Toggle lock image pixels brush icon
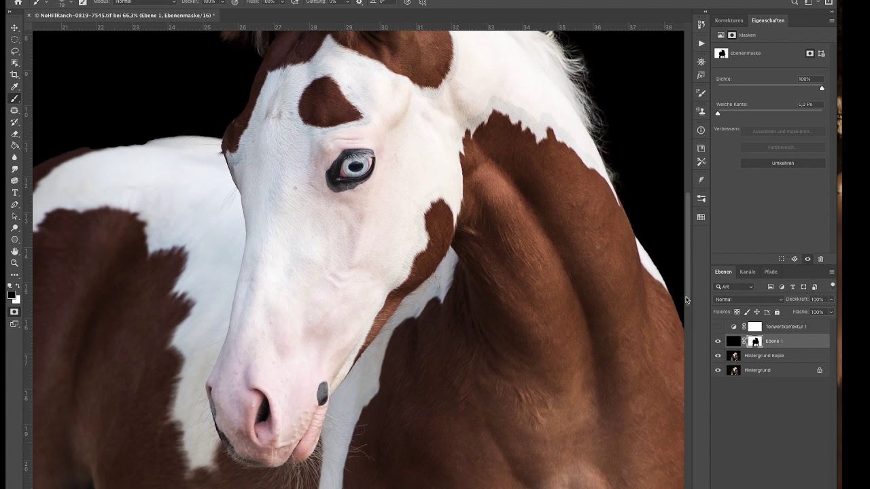This screenshot has height=489, width=870. (747, 312)
